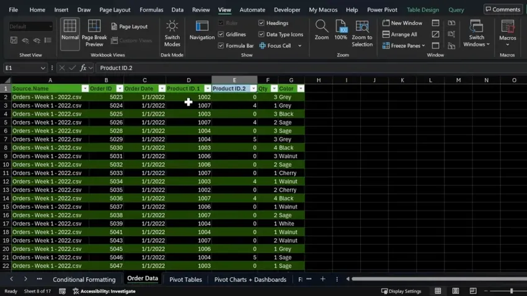Select column header H
Screen dimensions: 527x296
click(x=318, y=81)
